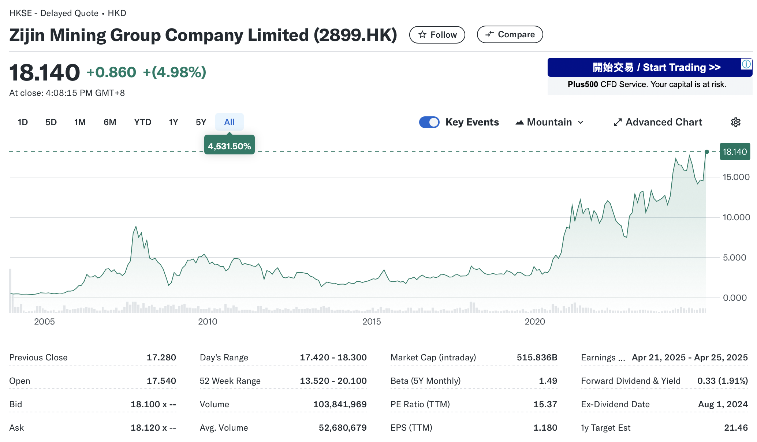Click the current price dot on chart
The image size is (757, 442).
pos(707,152)
